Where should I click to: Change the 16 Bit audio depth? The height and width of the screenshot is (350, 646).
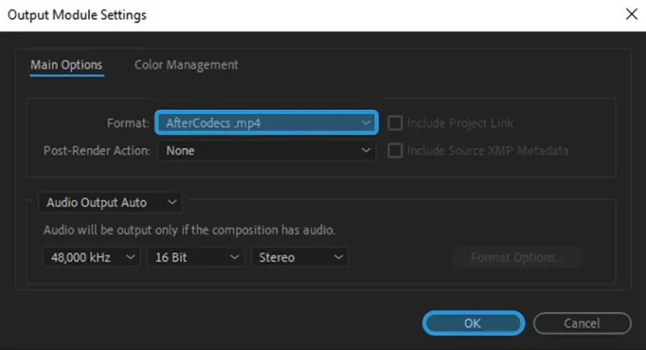(195, 257)
